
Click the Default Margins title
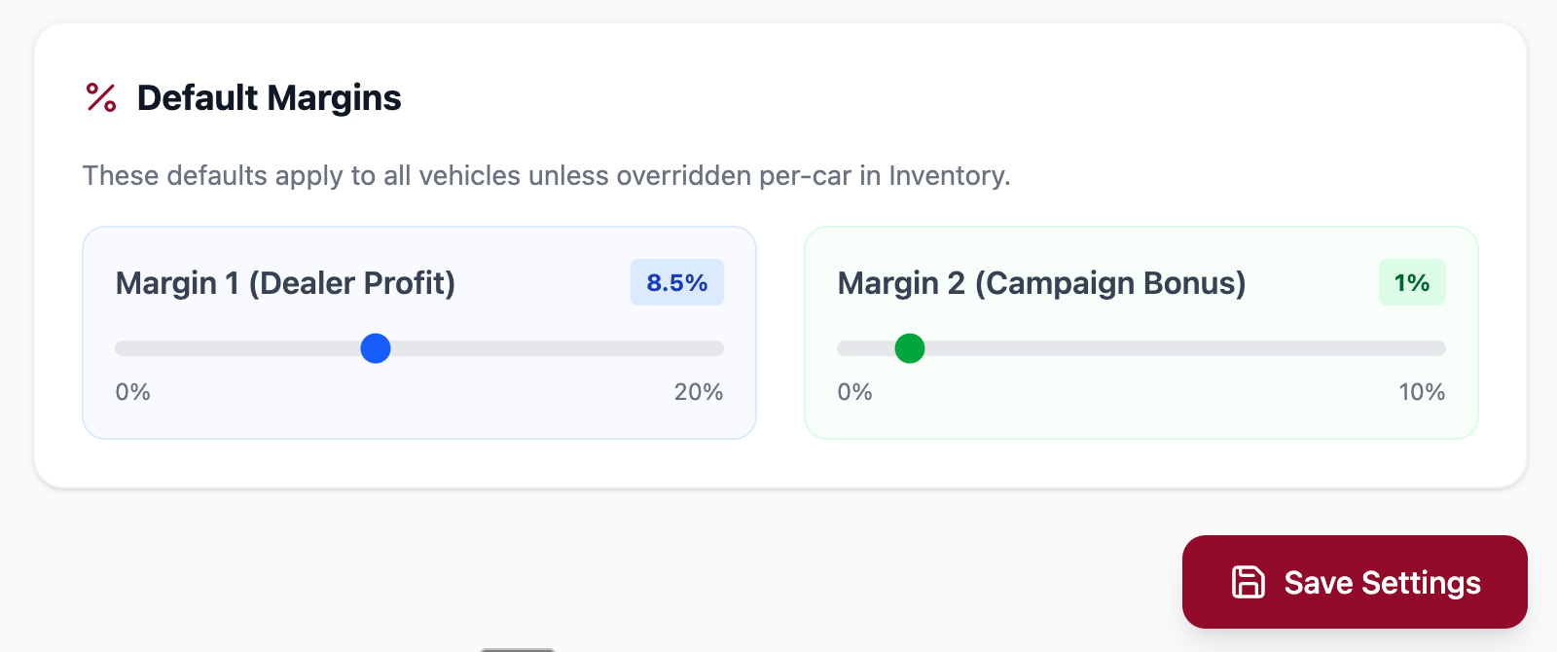(x=268, y=97)
